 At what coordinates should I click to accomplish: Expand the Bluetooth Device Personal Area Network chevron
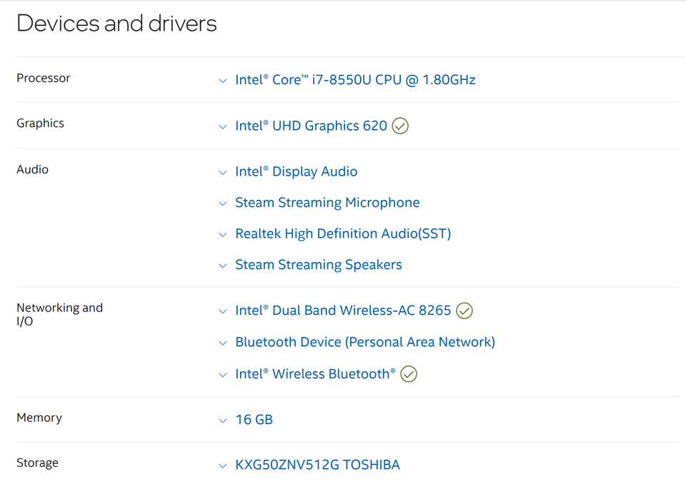pos(223,343)
